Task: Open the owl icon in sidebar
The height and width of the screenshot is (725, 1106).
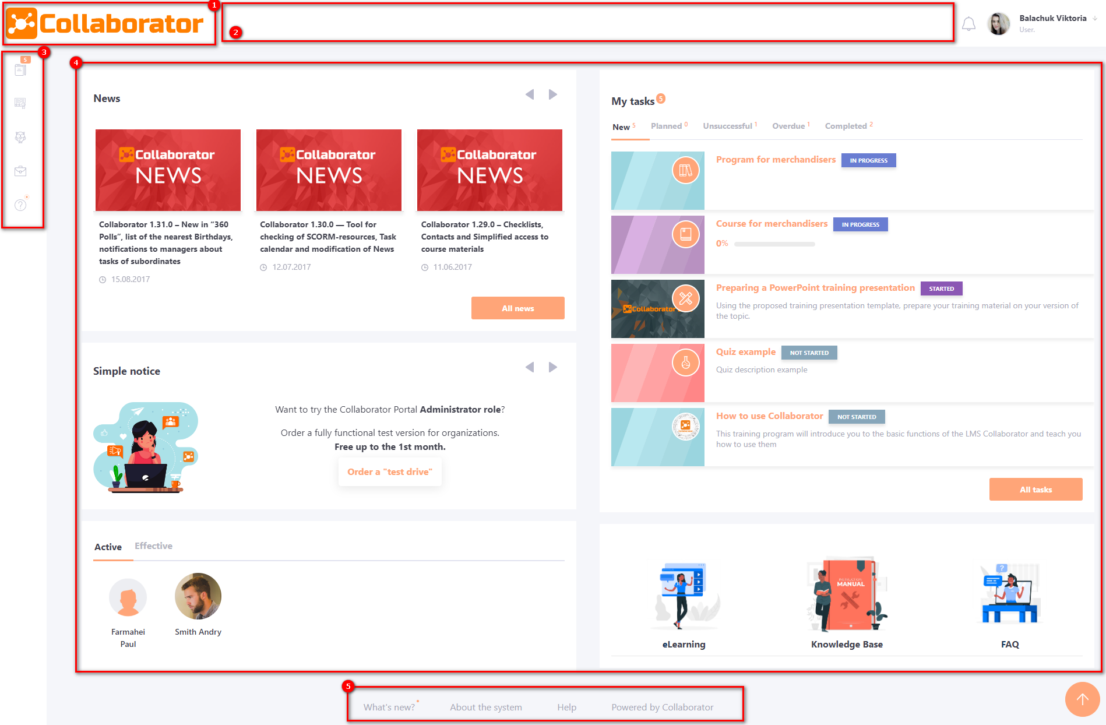Action: click(x=20, y=137)
